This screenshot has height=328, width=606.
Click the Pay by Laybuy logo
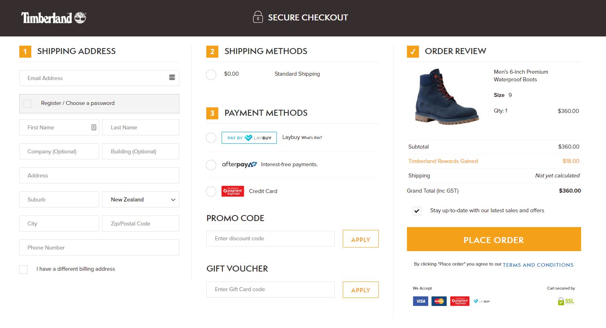(249, 138)
